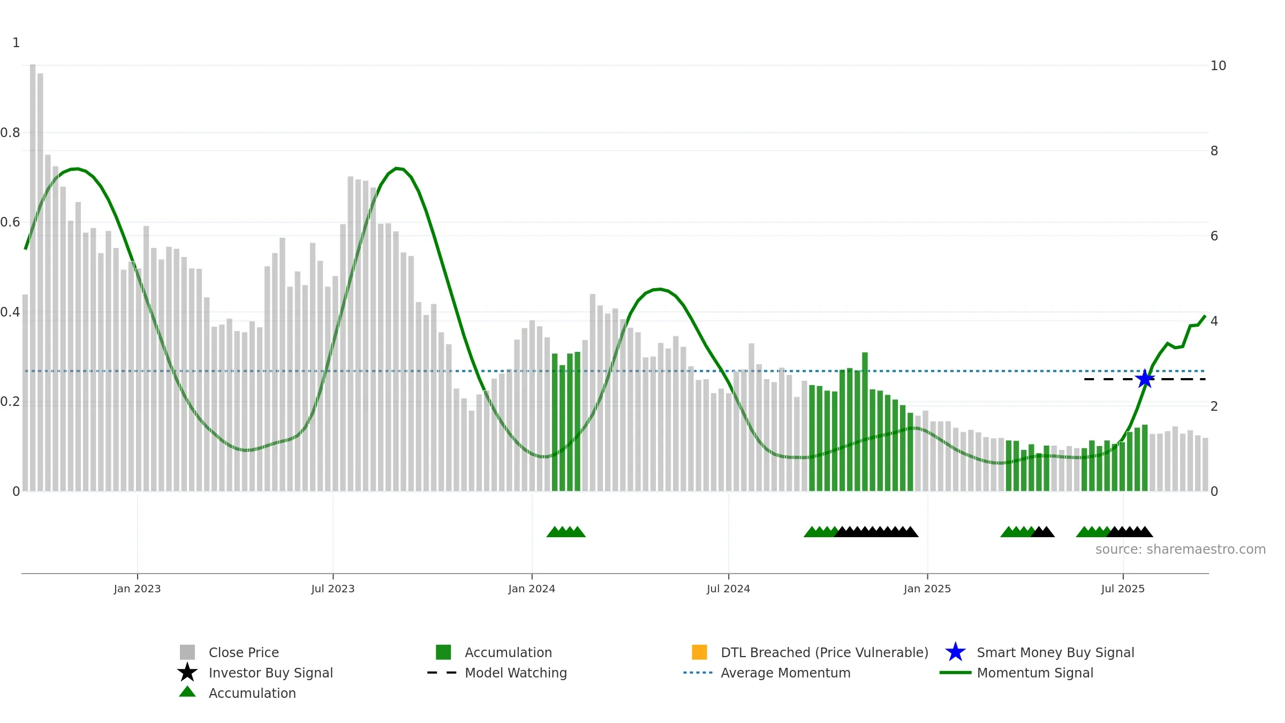This screenshot has width=1285, height=723.
Task: Click the Average Momentum legend text
Action: (x=785, y=673)
